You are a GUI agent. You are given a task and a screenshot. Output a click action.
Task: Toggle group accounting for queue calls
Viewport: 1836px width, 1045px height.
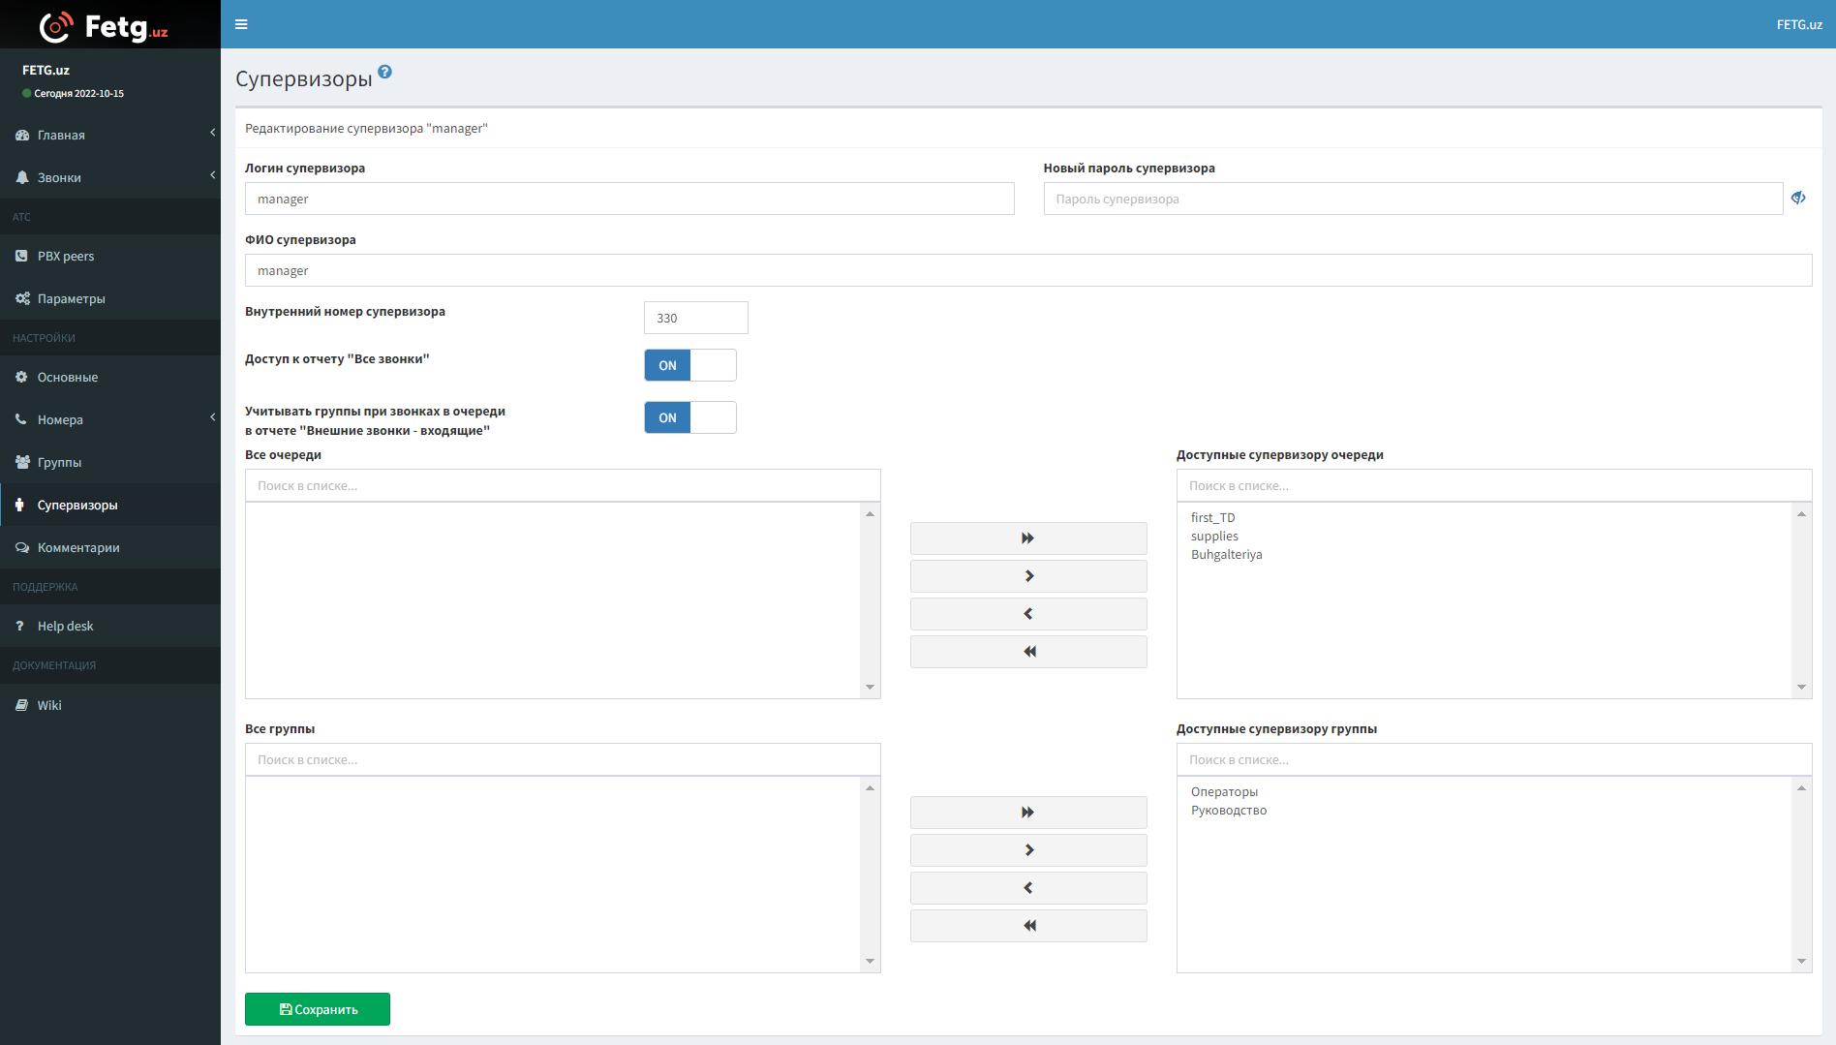point(690,417)
